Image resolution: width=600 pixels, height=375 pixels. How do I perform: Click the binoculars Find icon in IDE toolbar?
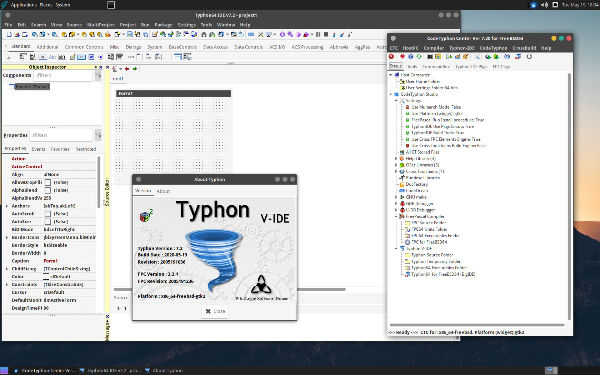click(204, 34)
